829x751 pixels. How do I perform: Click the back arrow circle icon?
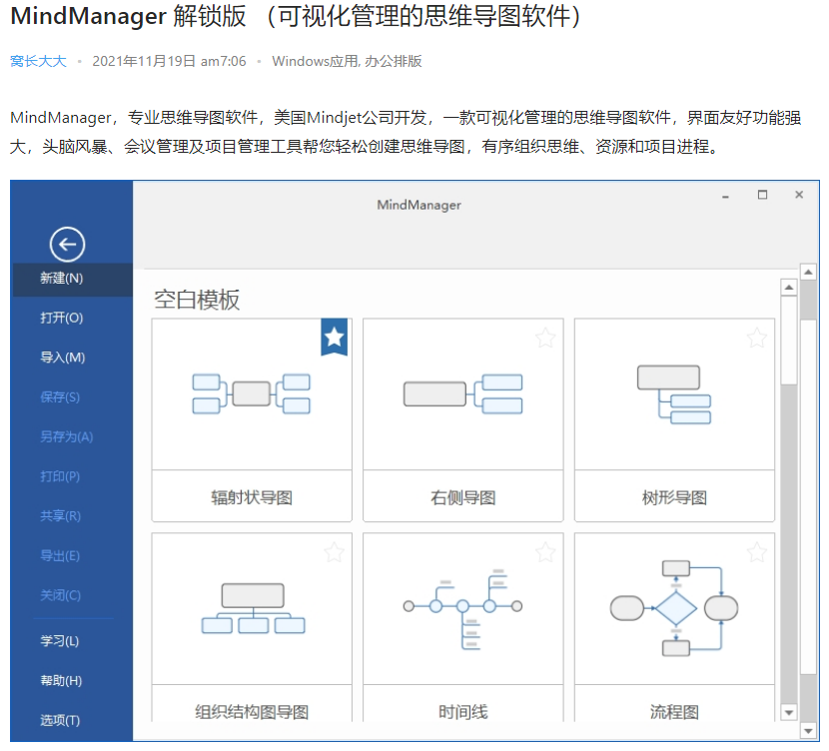pos(67,244)
